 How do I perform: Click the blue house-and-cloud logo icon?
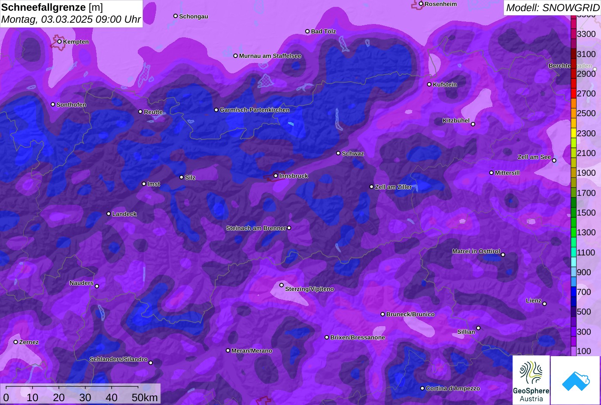coord(575,380)
